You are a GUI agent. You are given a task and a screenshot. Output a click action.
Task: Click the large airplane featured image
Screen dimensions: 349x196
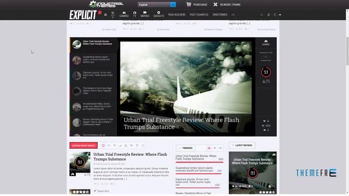pyautogui.click(x=186, y=78)
